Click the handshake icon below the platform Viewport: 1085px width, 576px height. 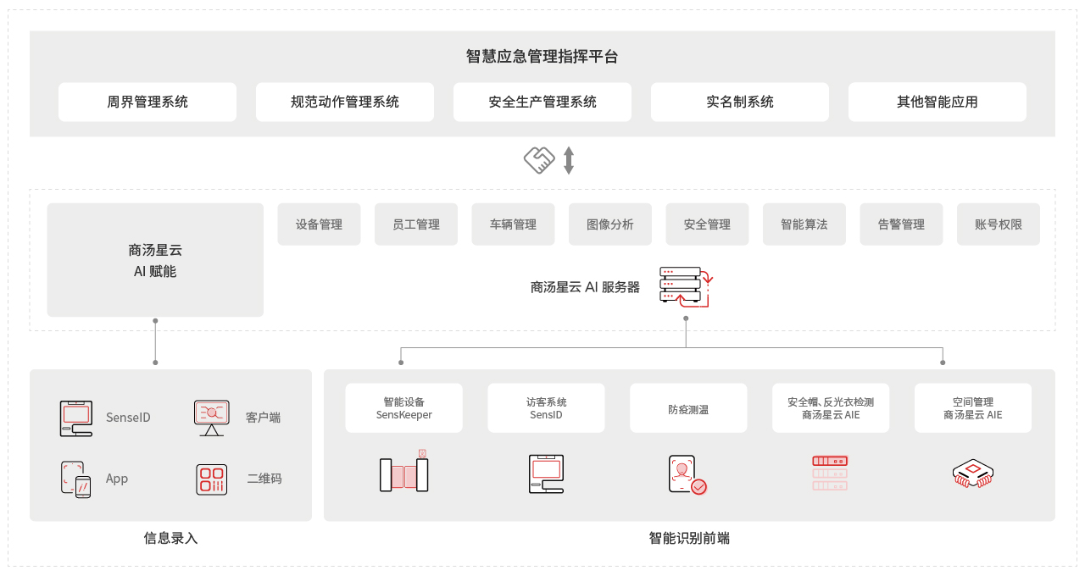pyautogui.click(x=539, y=160)
